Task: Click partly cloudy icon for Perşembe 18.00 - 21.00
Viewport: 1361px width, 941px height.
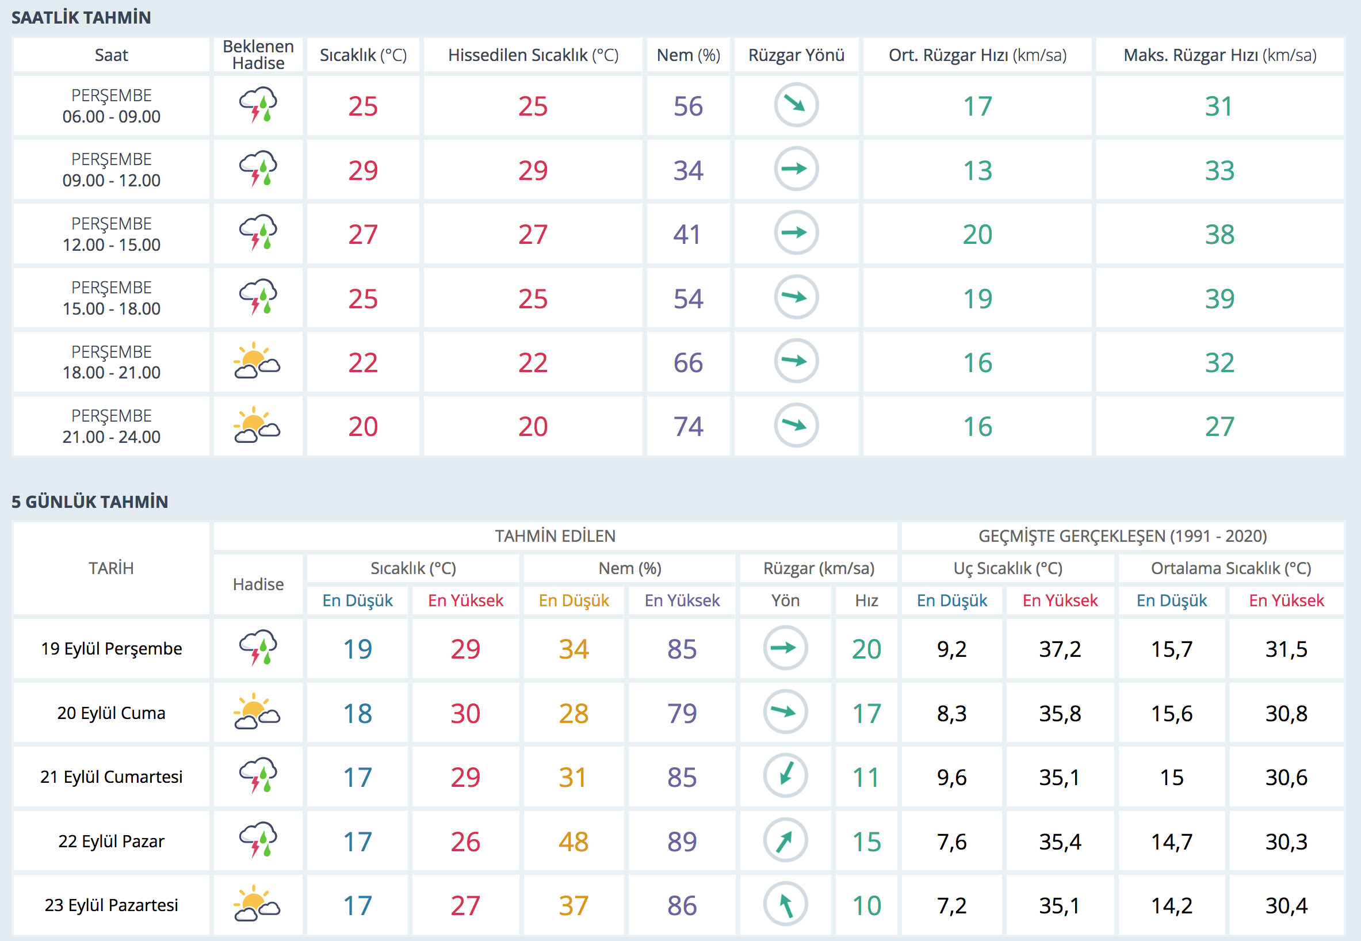Action: 257,361
